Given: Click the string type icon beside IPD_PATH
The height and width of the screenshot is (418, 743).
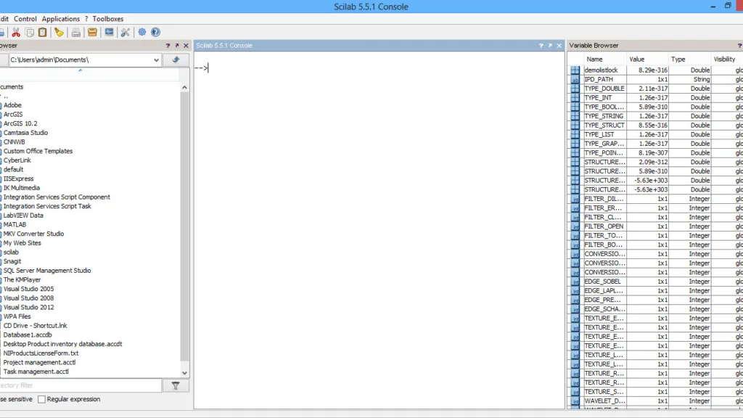Looking at the screenshot, I should pyautogui.click(x=575, y=79).
